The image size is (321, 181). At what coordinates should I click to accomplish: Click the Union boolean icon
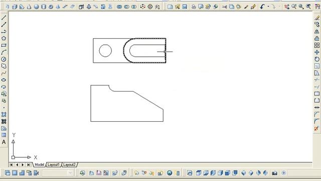[119, 7]
